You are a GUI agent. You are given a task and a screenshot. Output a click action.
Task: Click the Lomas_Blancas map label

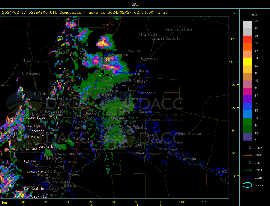pyautogui.click(x=189, y=134)
